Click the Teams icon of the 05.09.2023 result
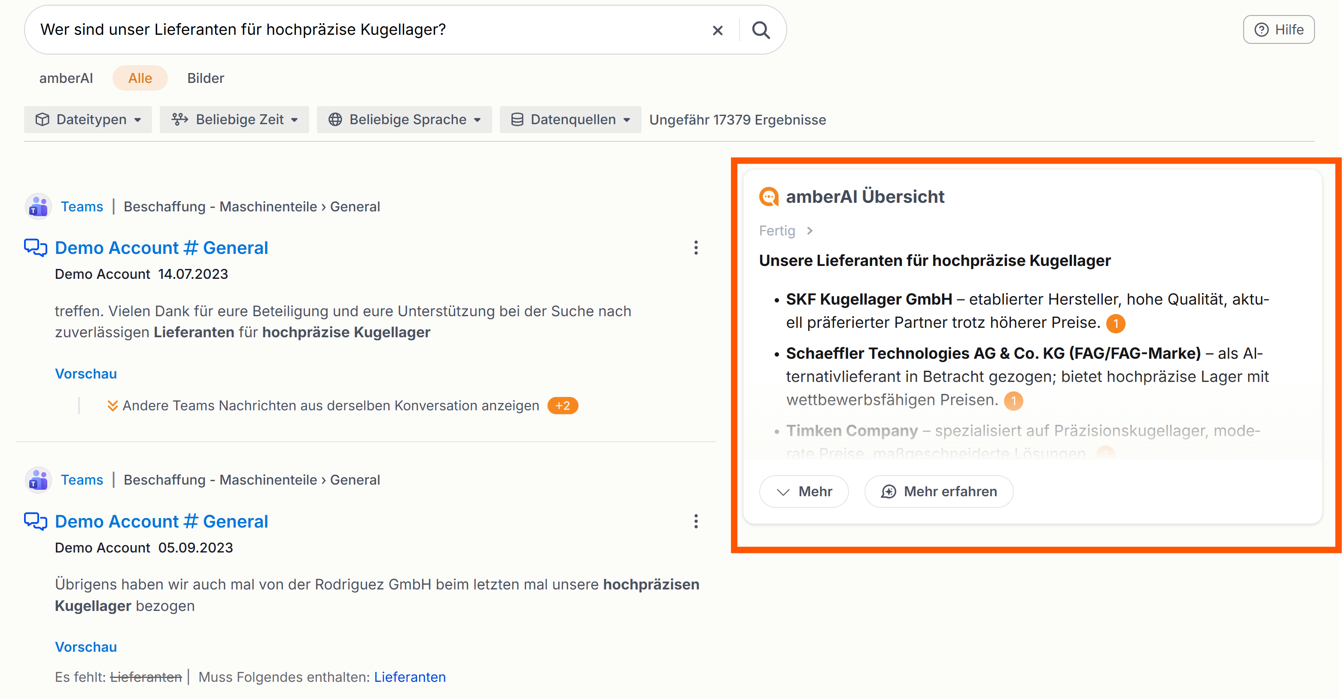The height and width of the screenshot is (699, 1342). point(38,480)
